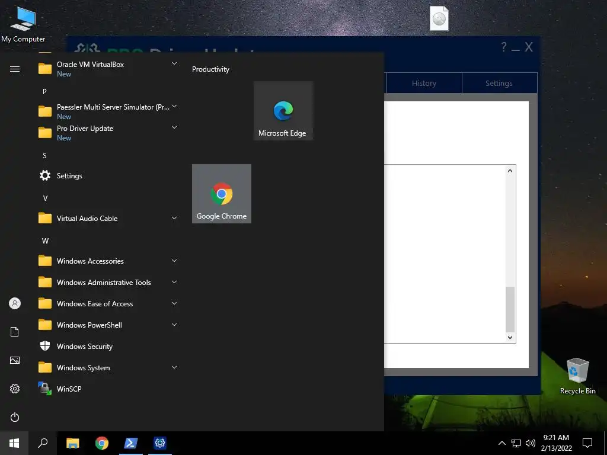607x455 pixels.
Task: Open Settings gear in Start sidebar
Action: (x=15, y=389)
